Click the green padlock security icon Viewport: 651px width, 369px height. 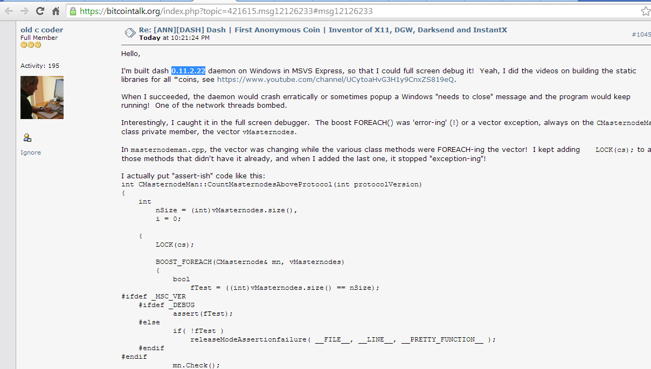pos(74,11)
